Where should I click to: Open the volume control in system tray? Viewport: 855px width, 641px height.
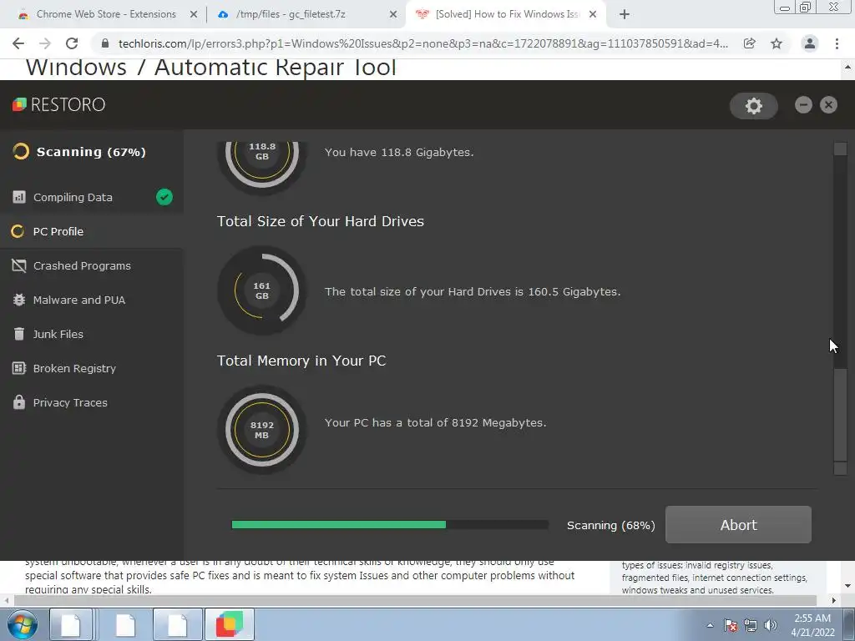click(x=771, y=625)
